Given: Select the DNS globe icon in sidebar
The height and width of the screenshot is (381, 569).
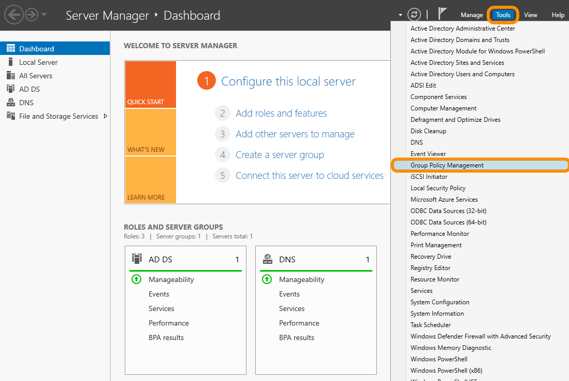Looking at the screenshot, I should (x=9, y=102).
